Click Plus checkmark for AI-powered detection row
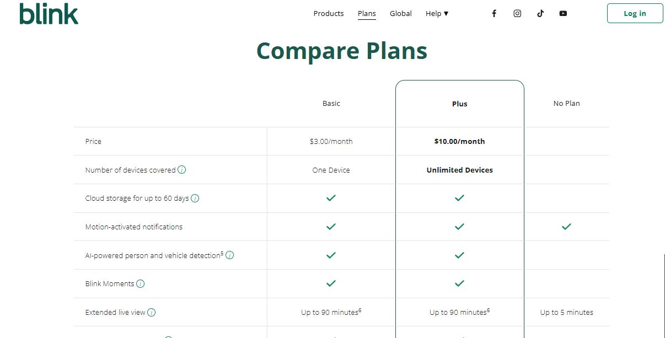This screenshot has height=338, width=665. pyautogui.click(x=459, y=255)
